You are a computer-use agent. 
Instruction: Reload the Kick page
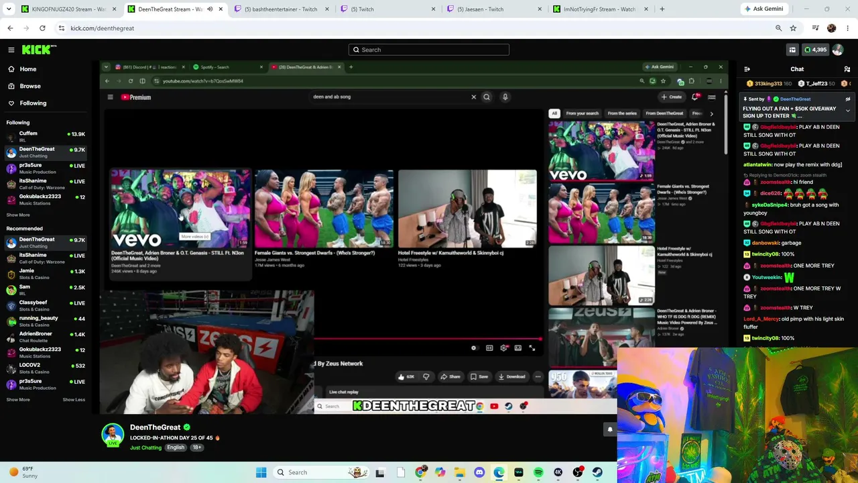pyautogui.click(x=42, y=28)
